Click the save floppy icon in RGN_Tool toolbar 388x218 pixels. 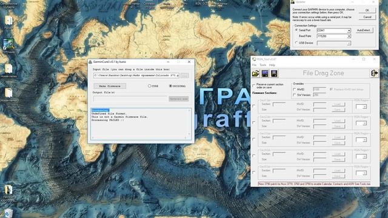(x=265, y=73)
